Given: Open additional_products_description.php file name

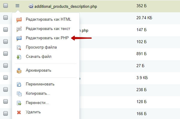Looking at the screenshot, I should 66,6.
